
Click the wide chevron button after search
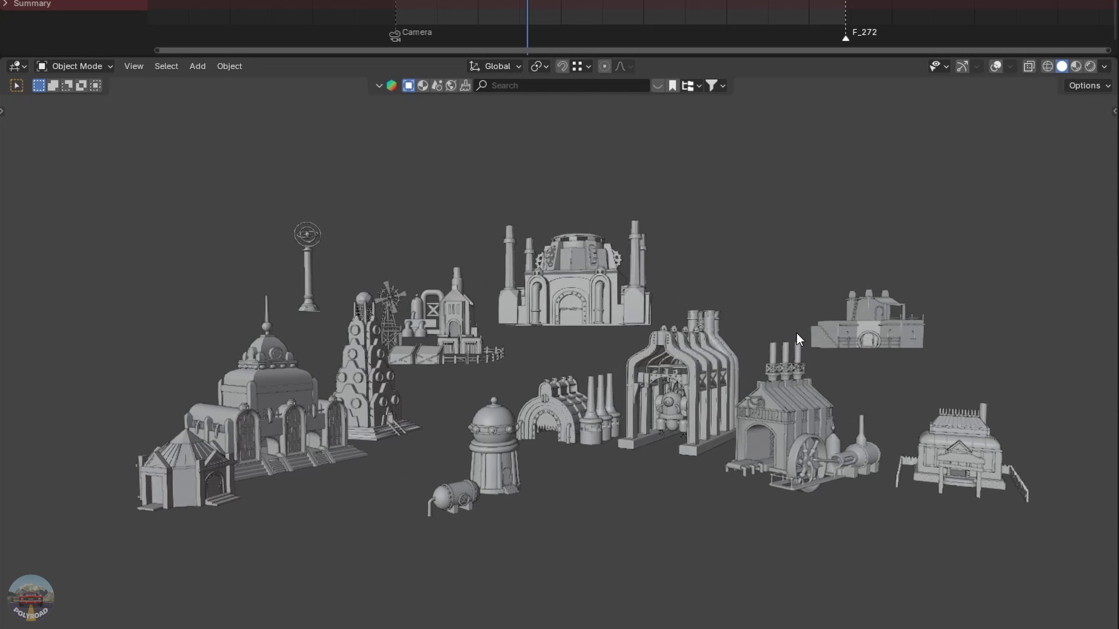pos(657,86)
